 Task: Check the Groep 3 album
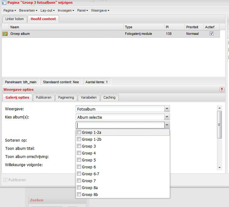click(x=79, y=146)
